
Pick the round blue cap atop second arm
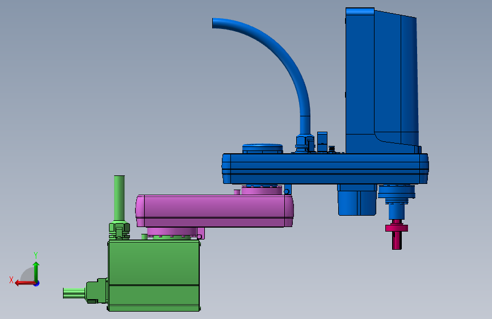tap(263, 148)
